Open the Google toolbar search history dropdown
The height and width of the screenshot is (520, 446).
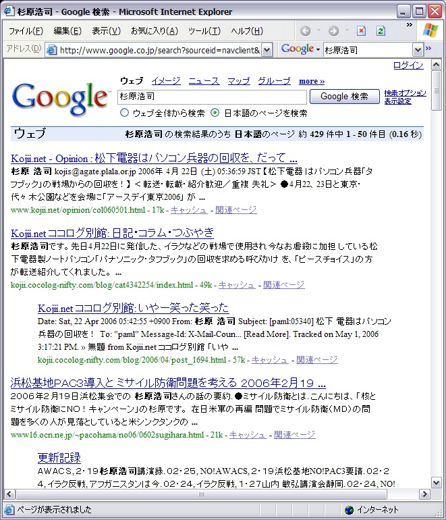click(418, 50)
